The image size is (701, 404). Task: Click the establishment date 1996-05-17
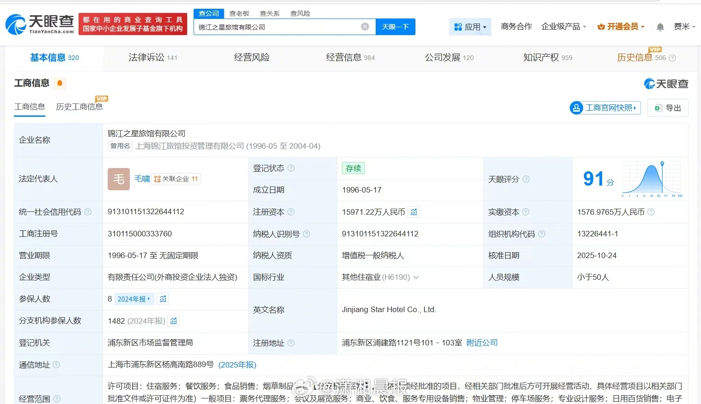coord(362,190)
